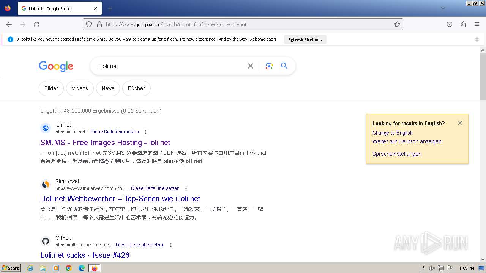486x273 pixels.
Task: Switch to the Bücher results tab
Action: [x=136, y=88]
